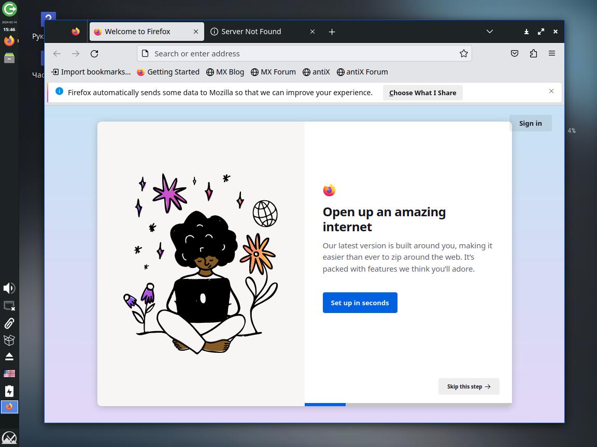Screen dimensions: 597x447
Task: Click the info icon in notification bar
Action: coord(60,91)
